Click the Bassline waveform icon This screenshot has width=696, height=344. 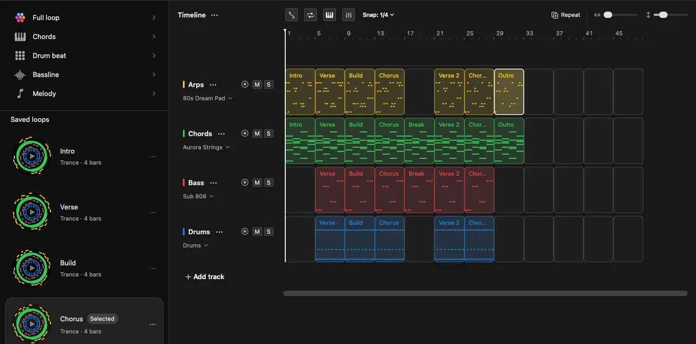(20, 74)
